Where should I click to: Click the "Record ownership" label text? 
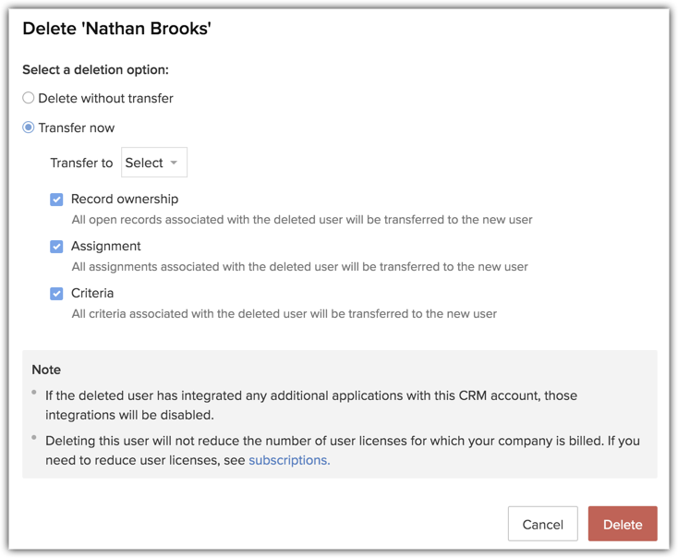(125, 199)
